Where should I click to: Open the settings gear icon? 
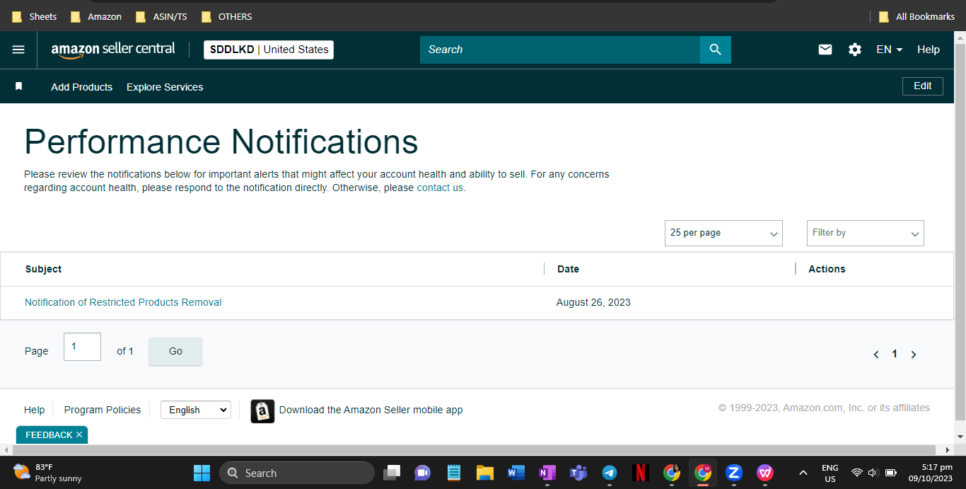tap(855, 50)
